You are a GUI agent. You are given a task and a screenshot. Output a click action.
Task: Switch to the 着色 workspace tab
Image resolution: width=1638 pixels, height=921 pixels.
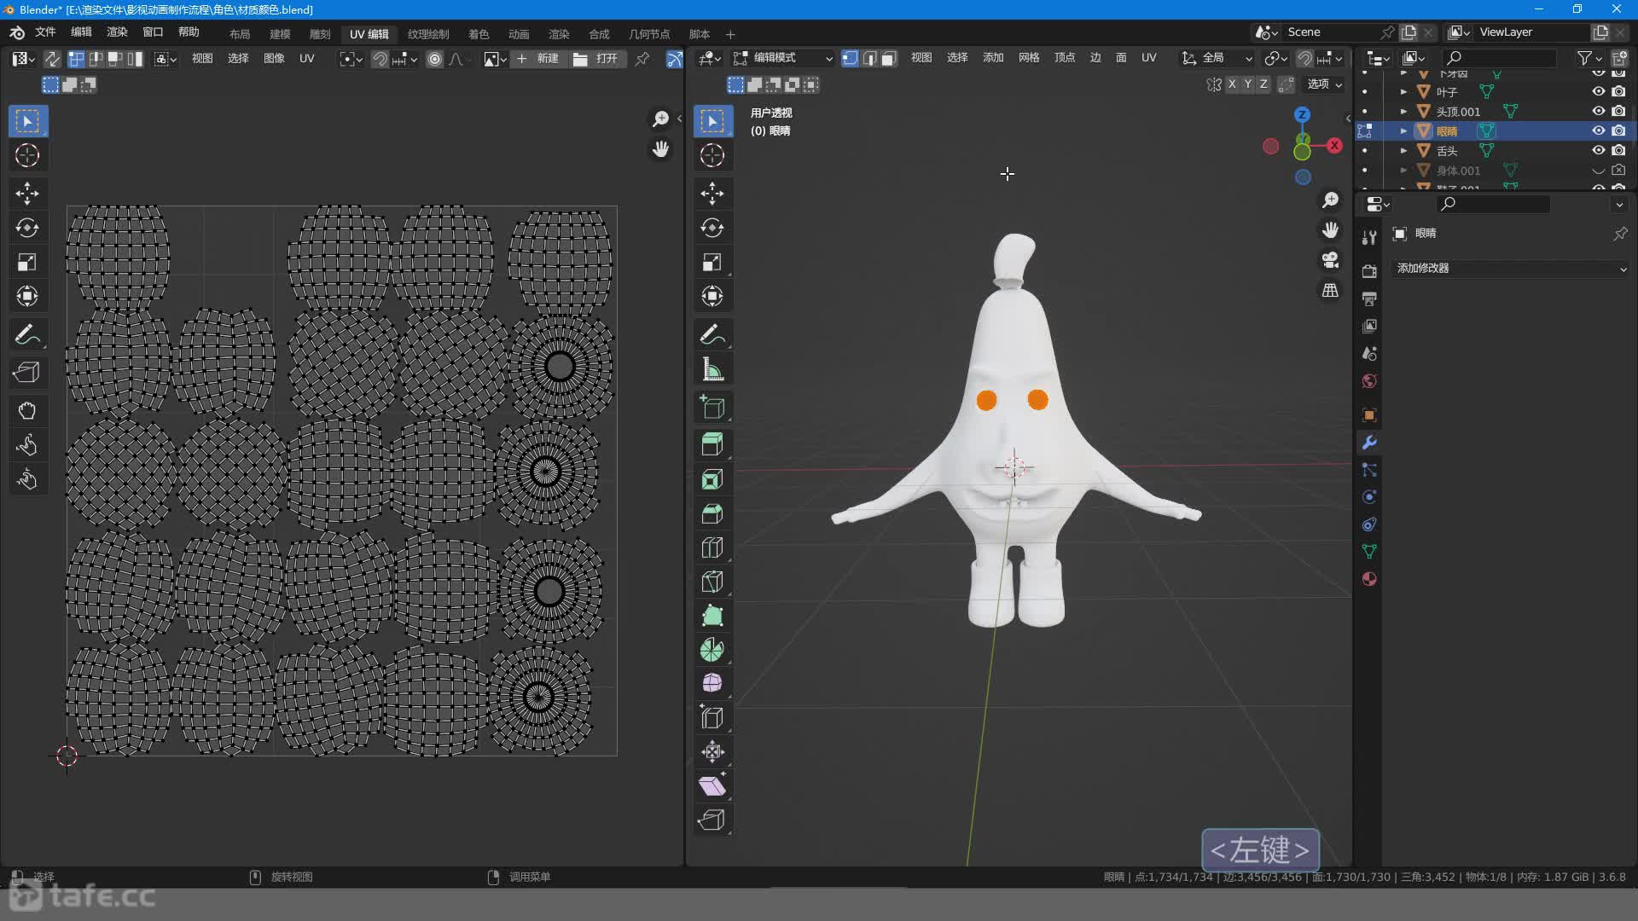coord(479,34)
